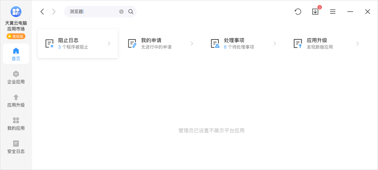Click the 天翼云电脑 应用市场 title
Screen dimensions: 378x170
(x=16, y=26)
